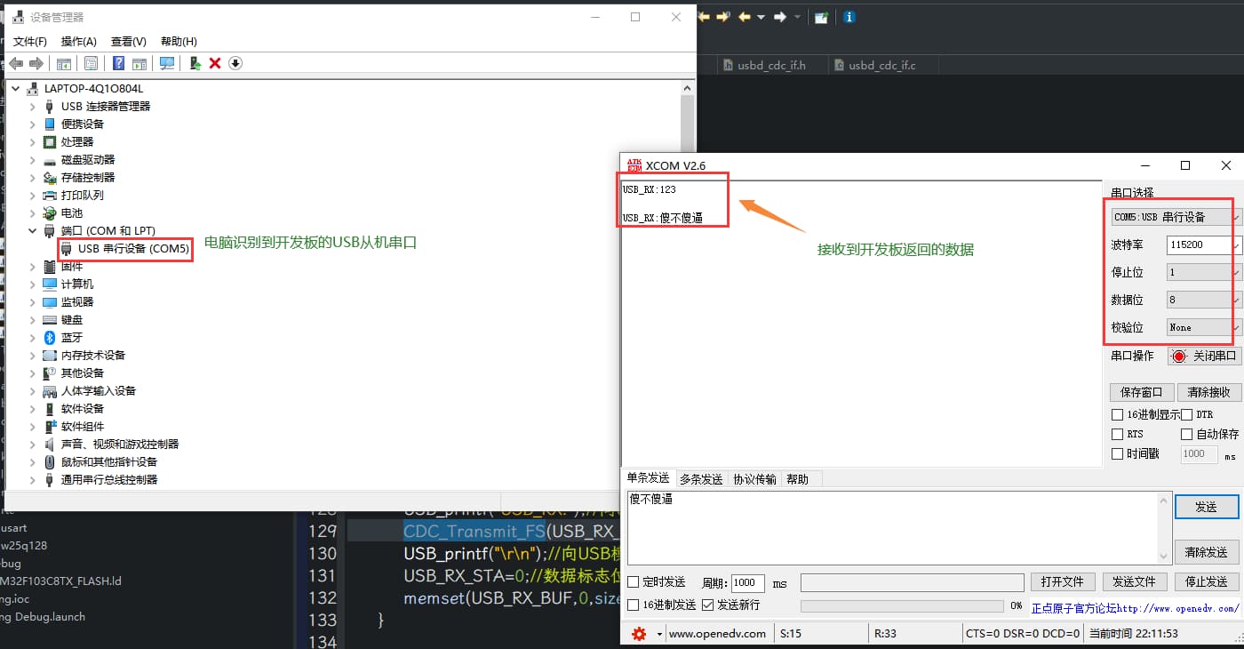Click the red gear settings icon in XCOM

pos(638,634)
